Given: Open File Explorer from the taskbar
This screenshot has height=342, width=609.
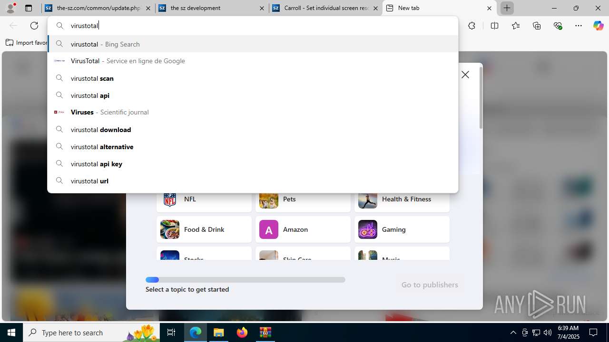Looking at the screenshot, I should (219, 332).
